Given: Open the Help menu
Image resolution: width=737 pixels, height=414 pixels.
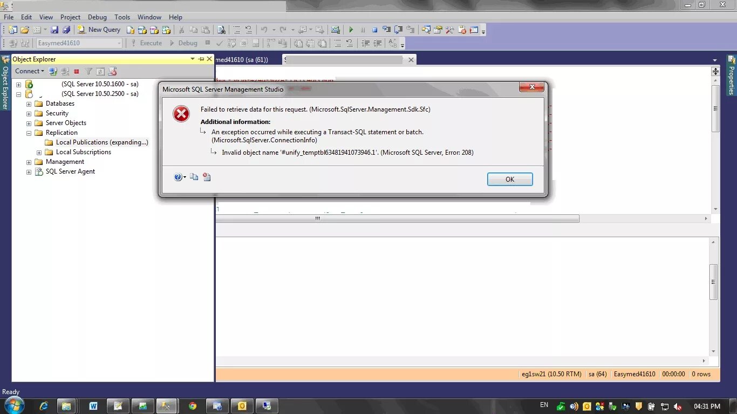Looking at the screenshot, I should [175, 17].
